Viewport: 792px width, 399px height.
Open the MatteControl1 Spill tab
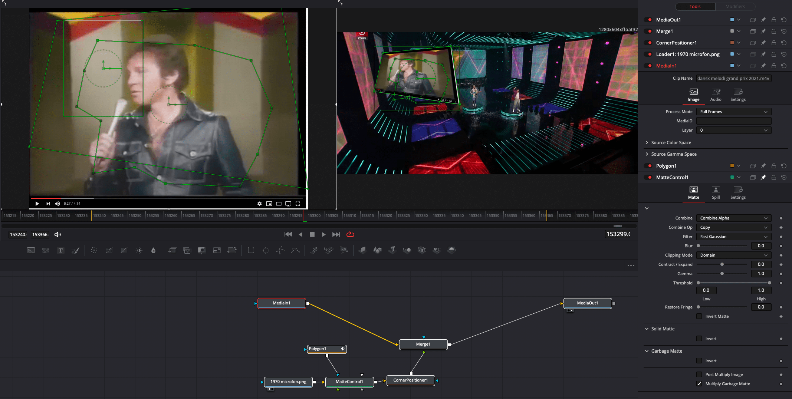[716, 193]
